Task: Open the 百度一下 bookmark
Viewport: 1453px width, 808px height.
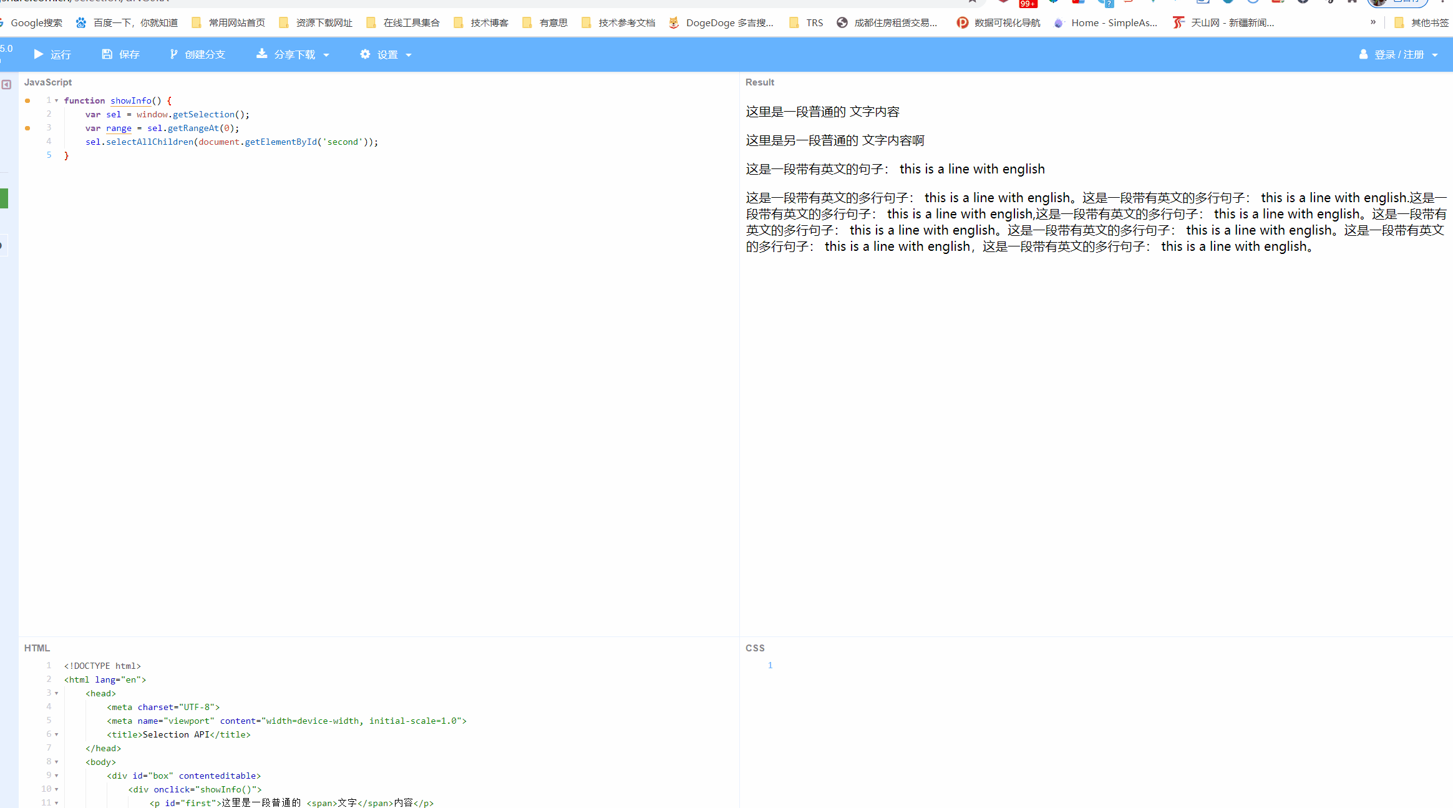Action: point(127,23)
